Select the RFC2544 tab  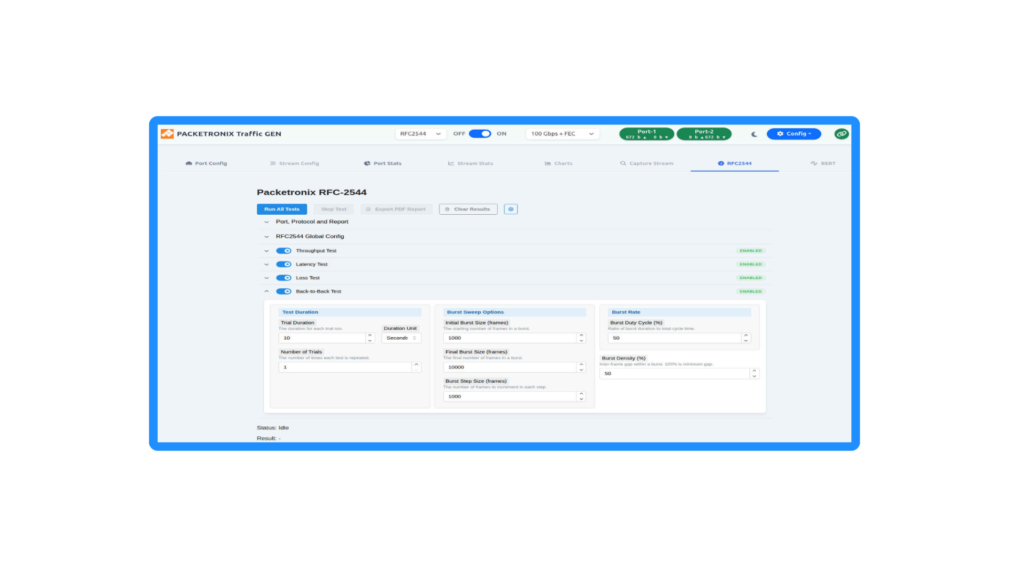pyautogui.click(x=735, y=163)
